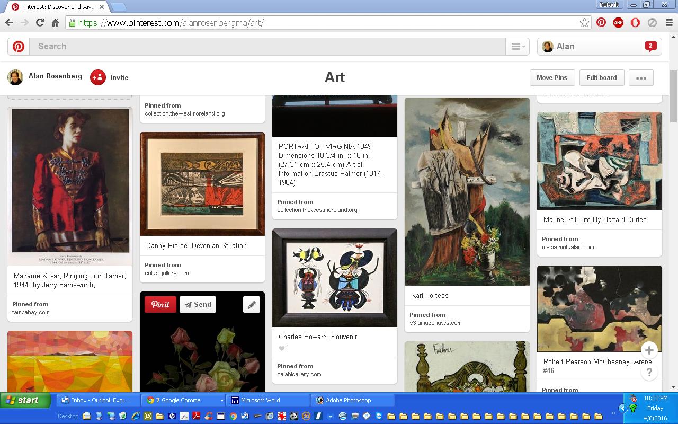Click the browser Home icon
The image size is (678, 424).
pyautogui.click(x=55, y=23)
